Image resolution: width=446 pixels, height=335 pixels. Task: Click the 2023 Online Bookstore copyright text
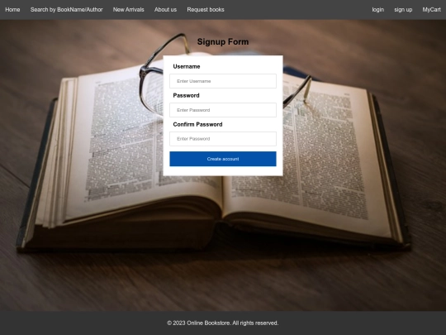point(223,323)
